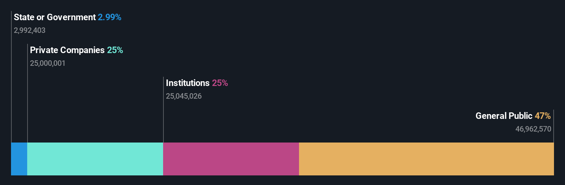Image resolution: width=565 pixels, height=185 pixels.
Task: Select the Institutions label
Action: [x=188, y=83]
